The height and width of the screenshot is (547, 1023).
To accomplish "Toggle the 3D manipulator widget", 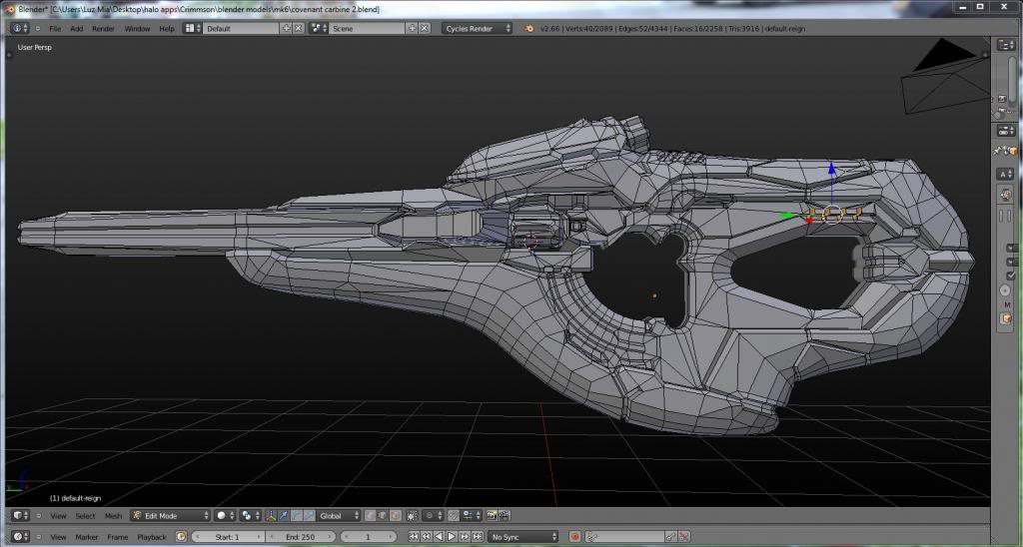I will tap(270, 516).
